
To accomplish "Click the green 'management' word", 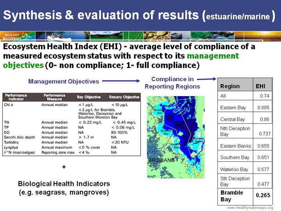I will [x=213, y=56].
